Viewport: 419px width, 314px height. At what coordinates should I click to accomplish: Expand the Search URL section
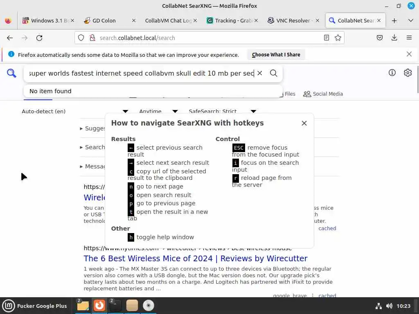(x=92, y=147)
